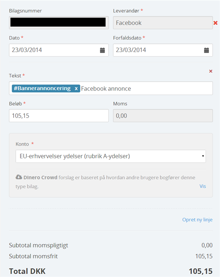Delete the line using the small red X
Image resolution: width=220 pixels, height=277 pixels.
pos(211,71)
